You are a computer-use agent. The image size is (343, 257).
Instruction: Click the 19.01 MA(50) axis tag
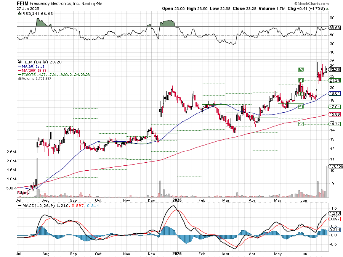coord(335,93)
